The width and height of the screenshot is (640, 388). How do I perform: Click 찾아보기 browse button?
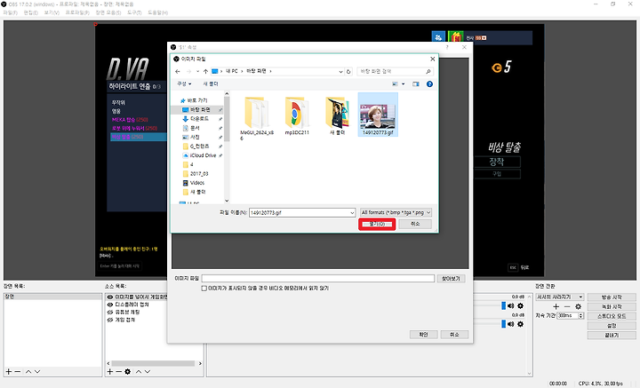[451, 279]
